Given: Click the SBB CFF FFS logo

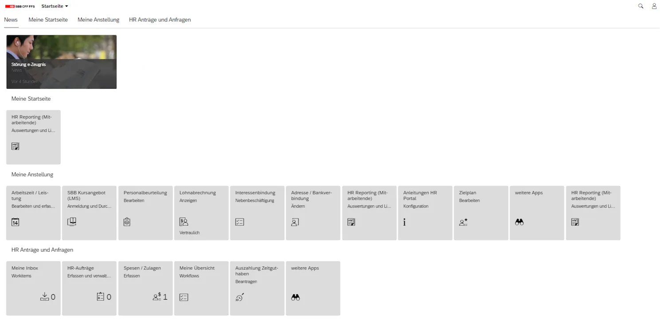Looking at the screenshot, I should (20, 6).
